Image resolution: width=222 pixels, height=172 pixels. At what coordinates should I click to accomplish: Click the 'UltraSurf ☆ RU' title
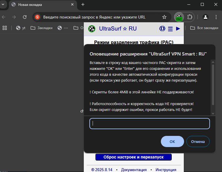coord(118,28)
